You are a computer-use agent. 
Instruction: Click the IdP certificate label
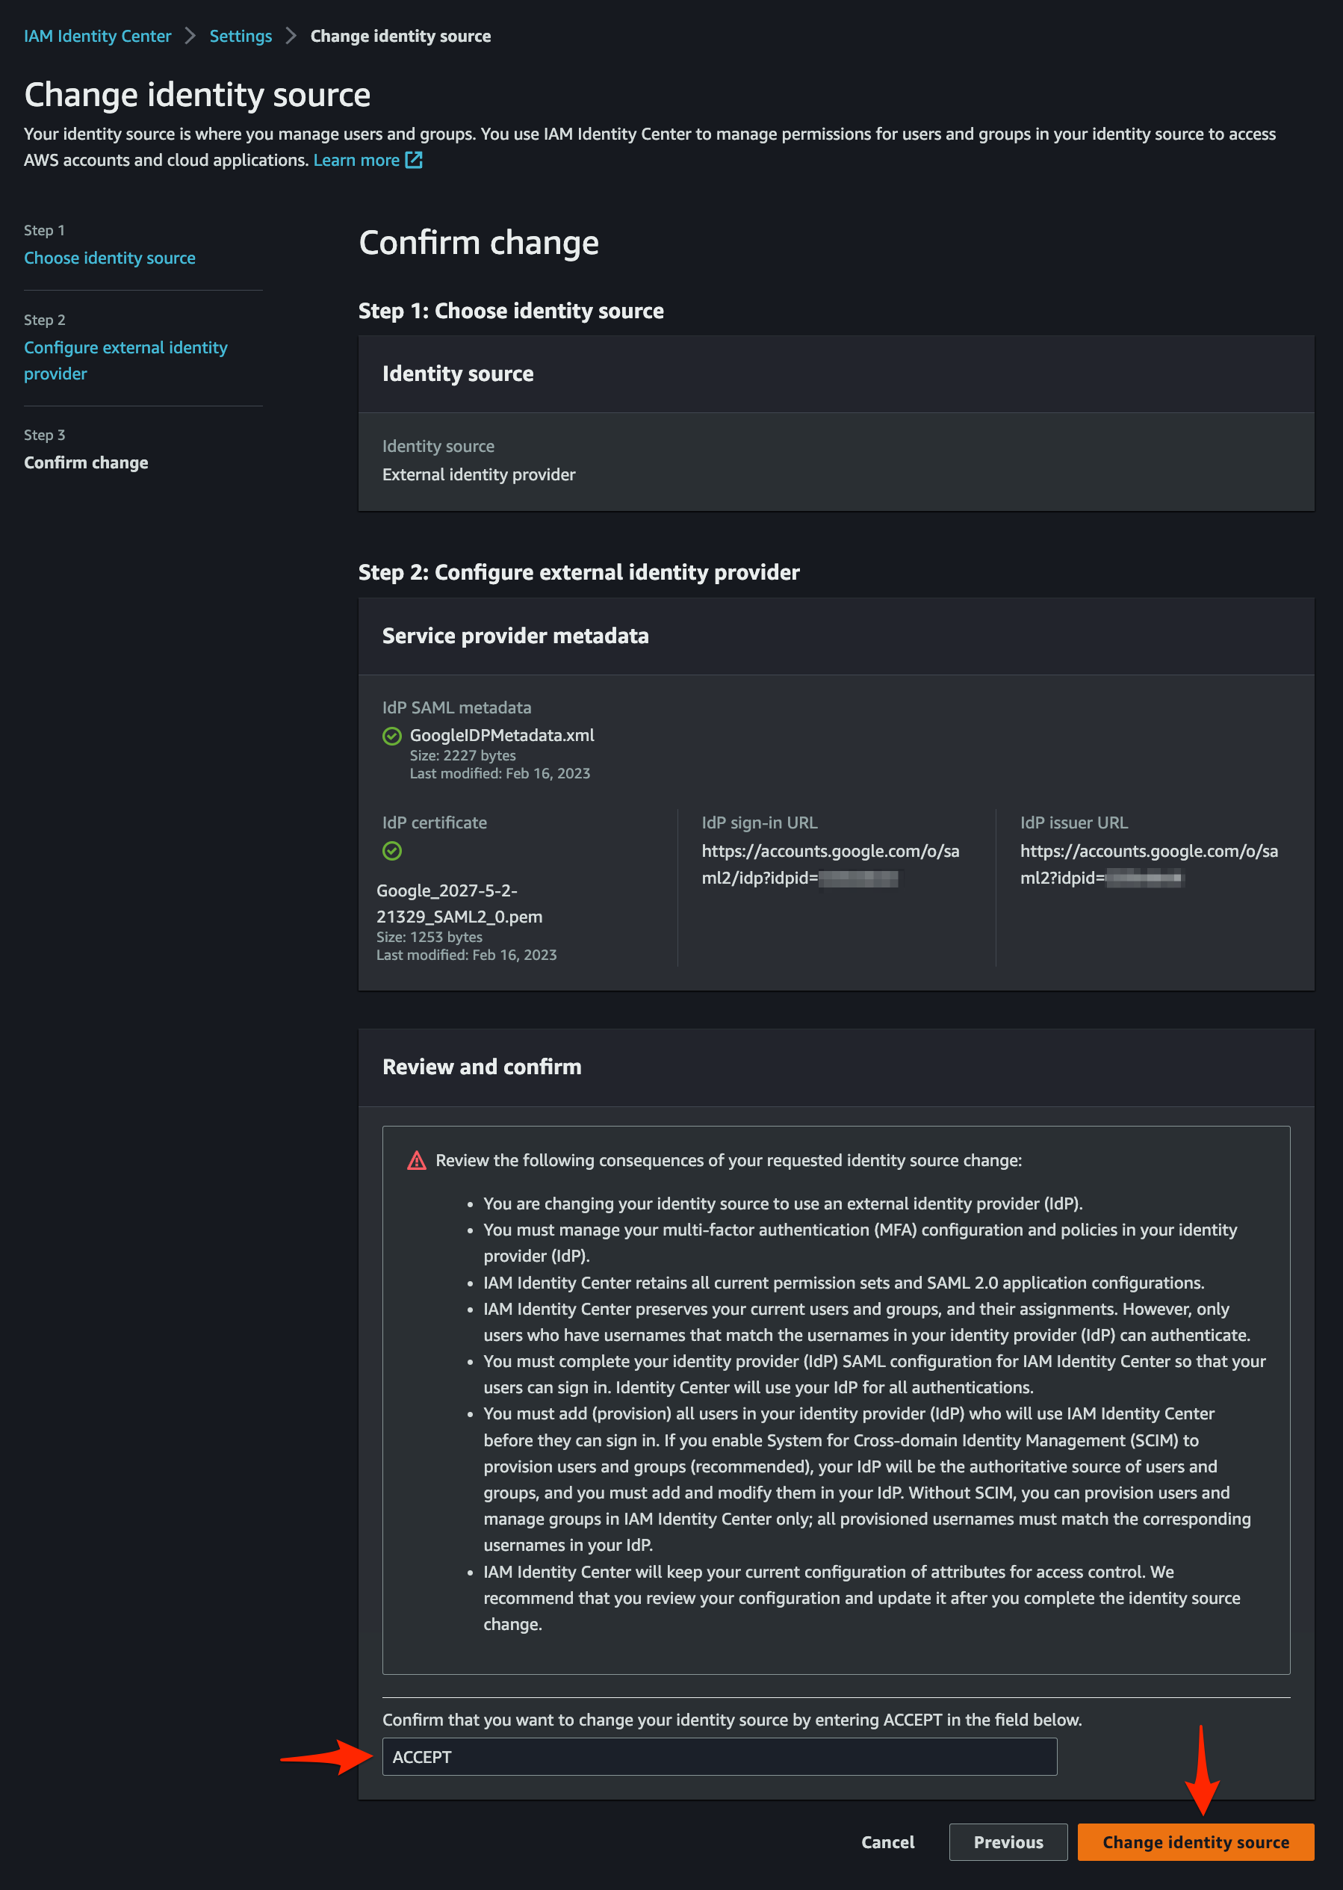(x=434, y=823)
